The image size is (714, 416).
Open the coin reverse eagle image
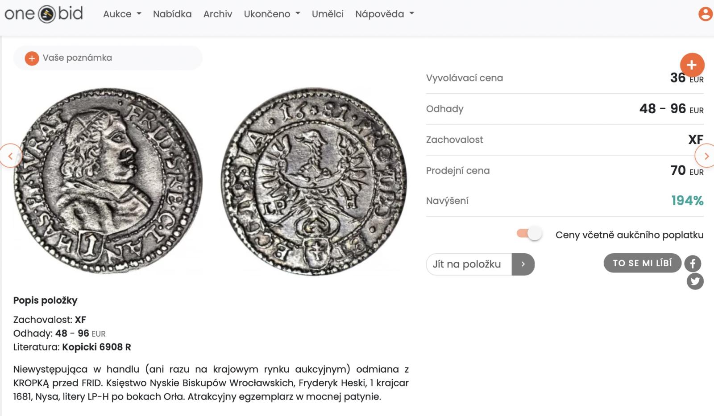pyautogui.click(x=314, y=181)
